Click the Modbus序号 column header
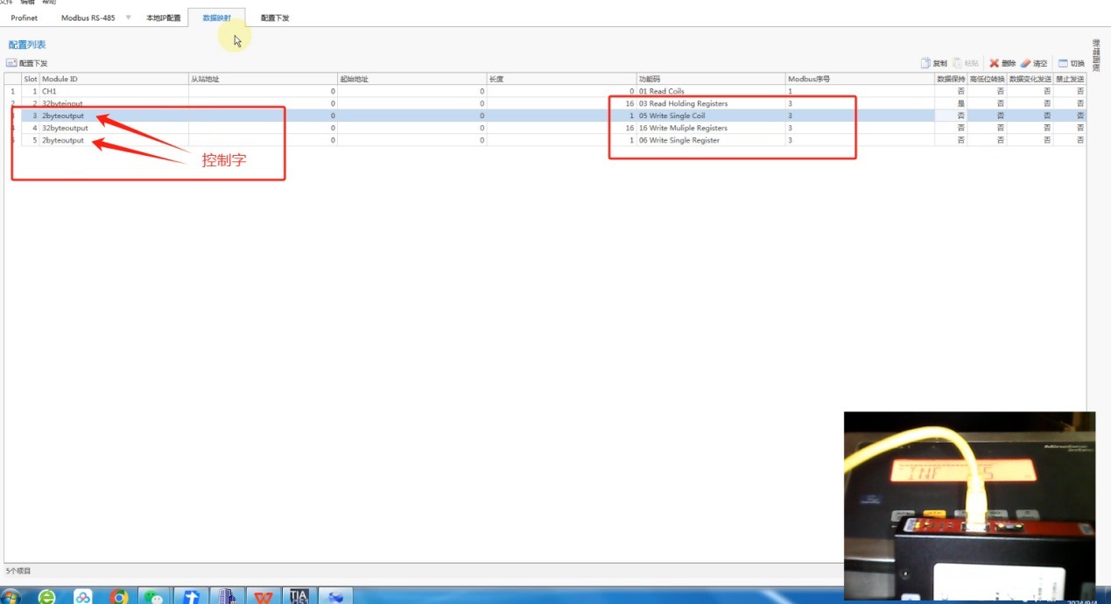The image size is (1111, 604). 860,79
